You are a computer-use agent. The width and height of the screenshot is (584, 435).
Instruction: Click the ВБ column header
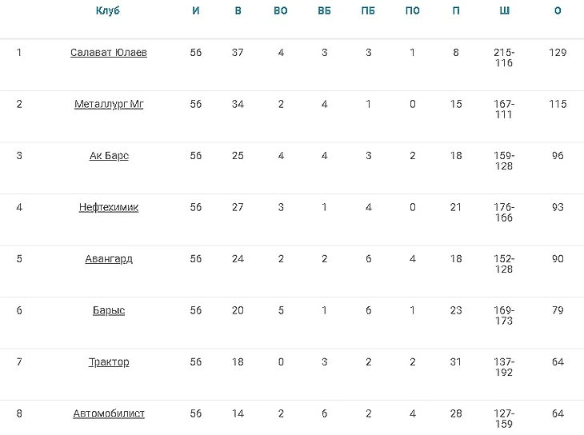325,10
